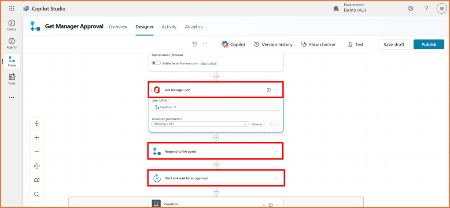Open Copilot from the designer toolbar

(x=233, y=44)
